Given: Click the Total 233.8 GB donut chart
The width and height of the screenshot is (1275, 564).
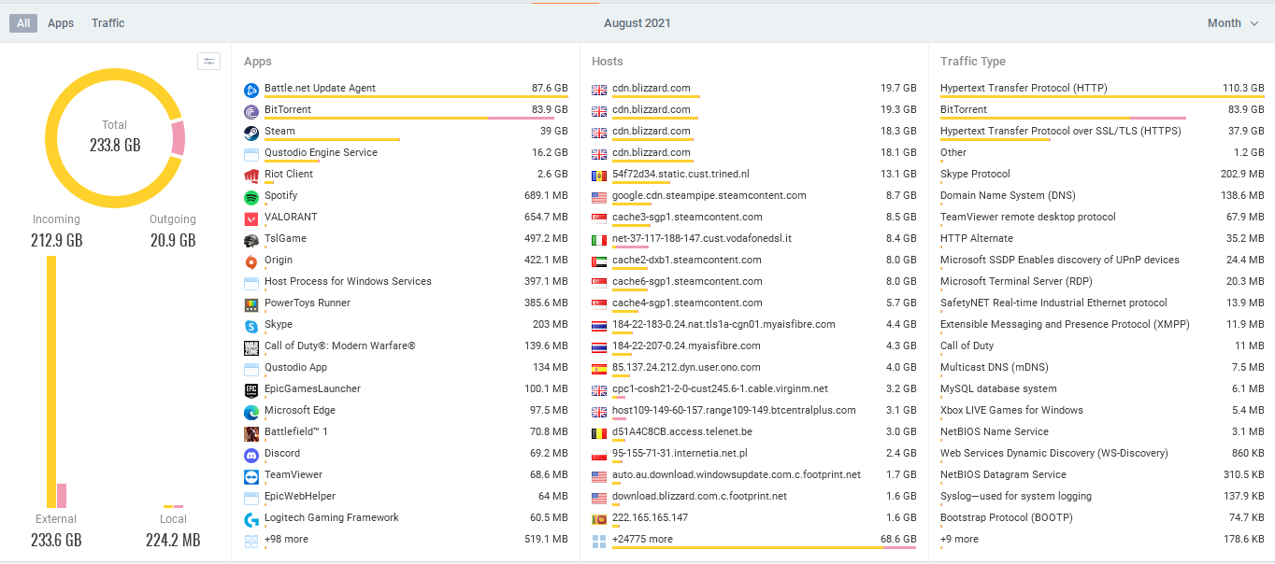Looking at the screenshot, I should click(x=115, y=137).
